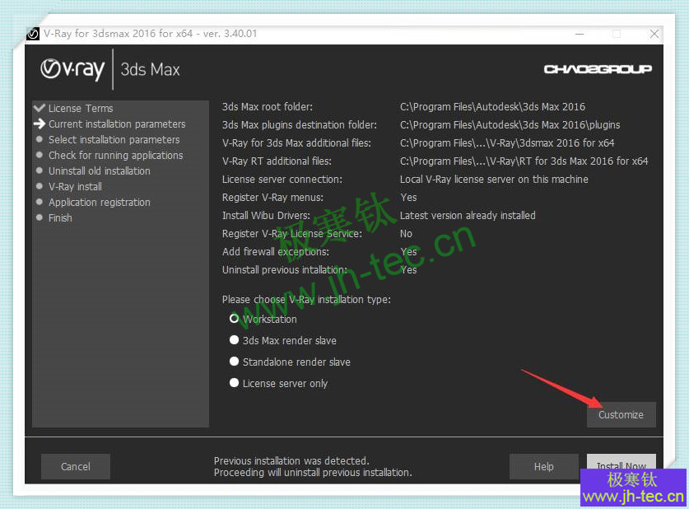Click the 3ds Max root folder path
Image resolution: width=689 pixels, height=509 pixels.
[492, 107]
